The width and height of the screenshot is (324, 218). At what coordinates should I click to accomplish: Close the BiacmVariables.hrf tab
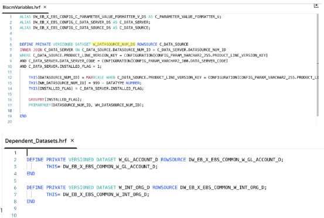(x=45, y=7)
